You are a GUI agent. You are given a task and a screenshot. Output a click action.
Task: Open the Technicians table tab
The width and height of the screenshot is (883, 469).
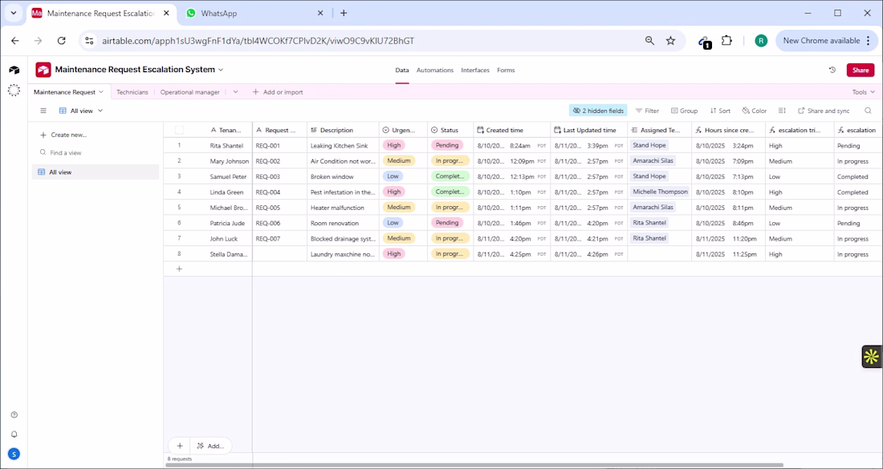click(132, 92)
